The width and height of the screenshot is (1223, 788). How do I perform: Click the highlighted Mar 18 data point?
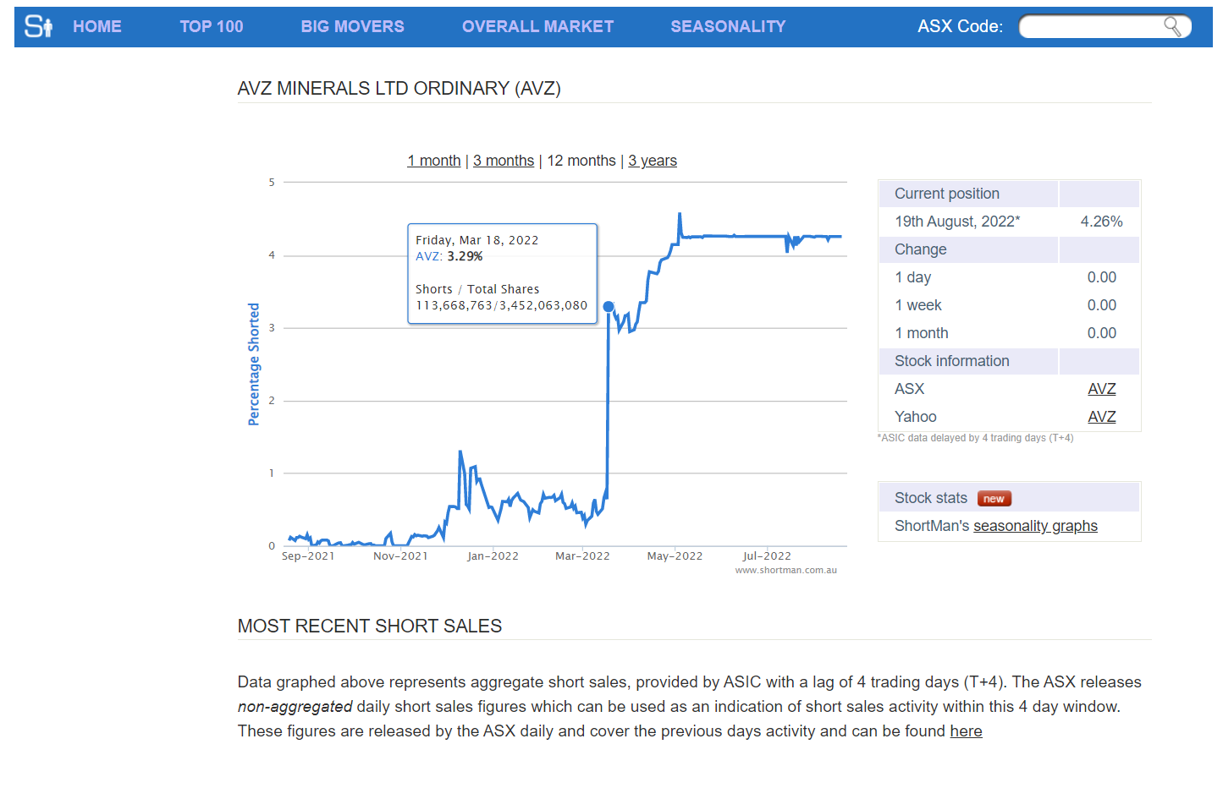point(609,306)
